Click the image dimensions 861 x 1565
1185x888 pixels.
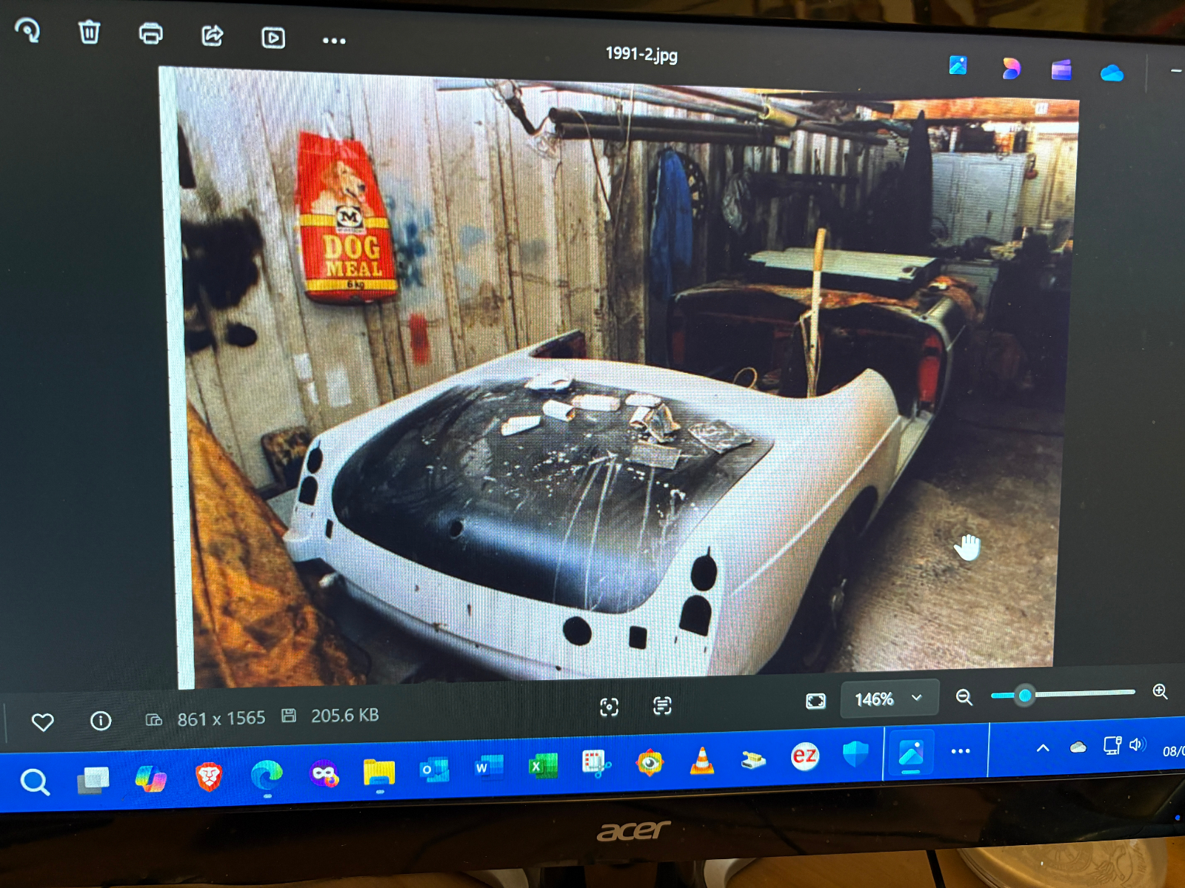(221, 719)
